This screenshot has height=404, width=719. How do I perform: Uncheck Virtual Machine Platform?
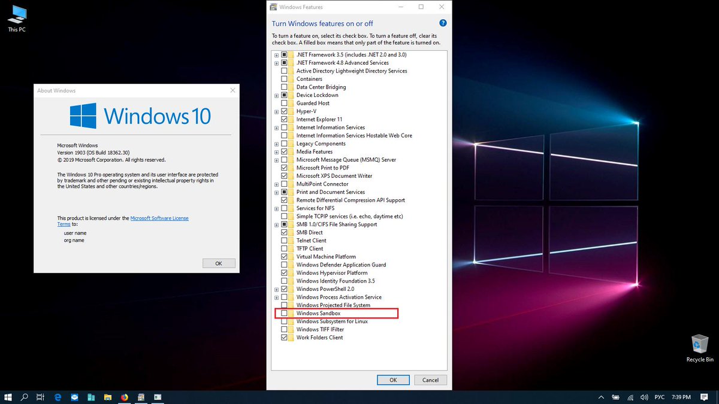285,257
